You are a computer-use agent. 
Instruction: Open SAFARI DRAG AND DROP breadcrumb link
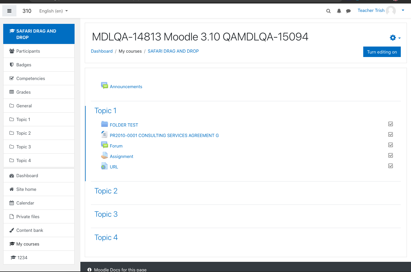click(173, 51)
